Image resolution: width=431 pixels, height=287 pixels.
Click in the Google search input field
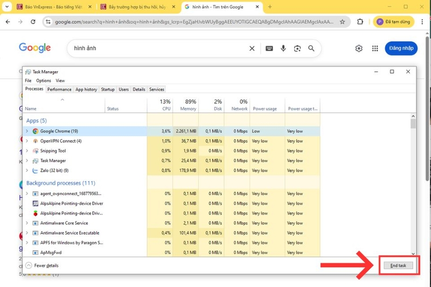coord(159,48)
